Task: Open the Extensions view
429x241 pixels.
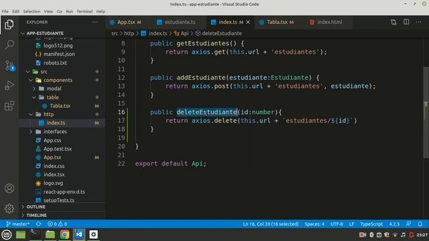Action: [x=9, y=106]
